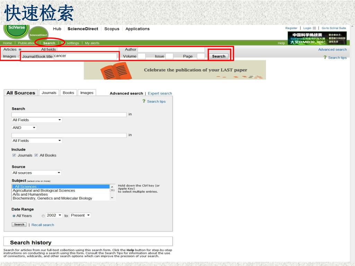Image resolution: width=355 pixels, height=266 pixels.
Task: Click the Search button under Date Range
Action: point(19,224)
